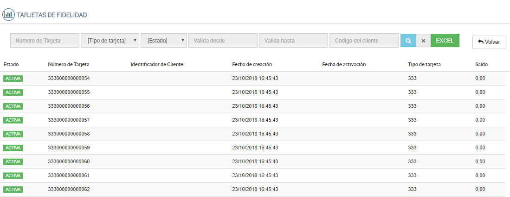510x197 pixels.
Task: Click the Fecha de creación column header
Action: pyautogui.click(x=252, y=64)
